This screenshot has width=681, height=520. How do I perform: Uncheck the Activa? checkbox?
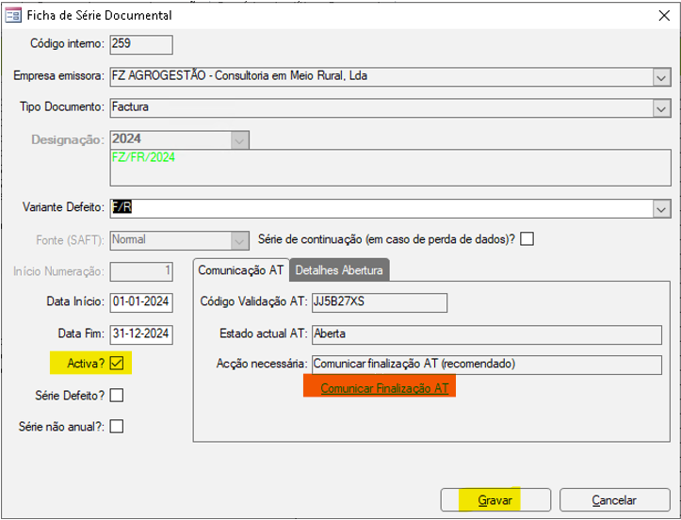(117, 363)
